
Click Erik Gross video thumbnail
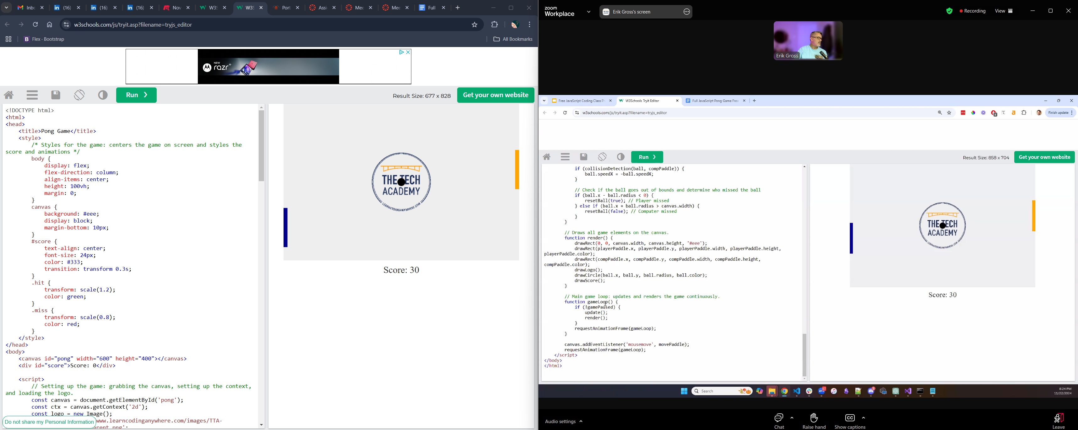808,41
